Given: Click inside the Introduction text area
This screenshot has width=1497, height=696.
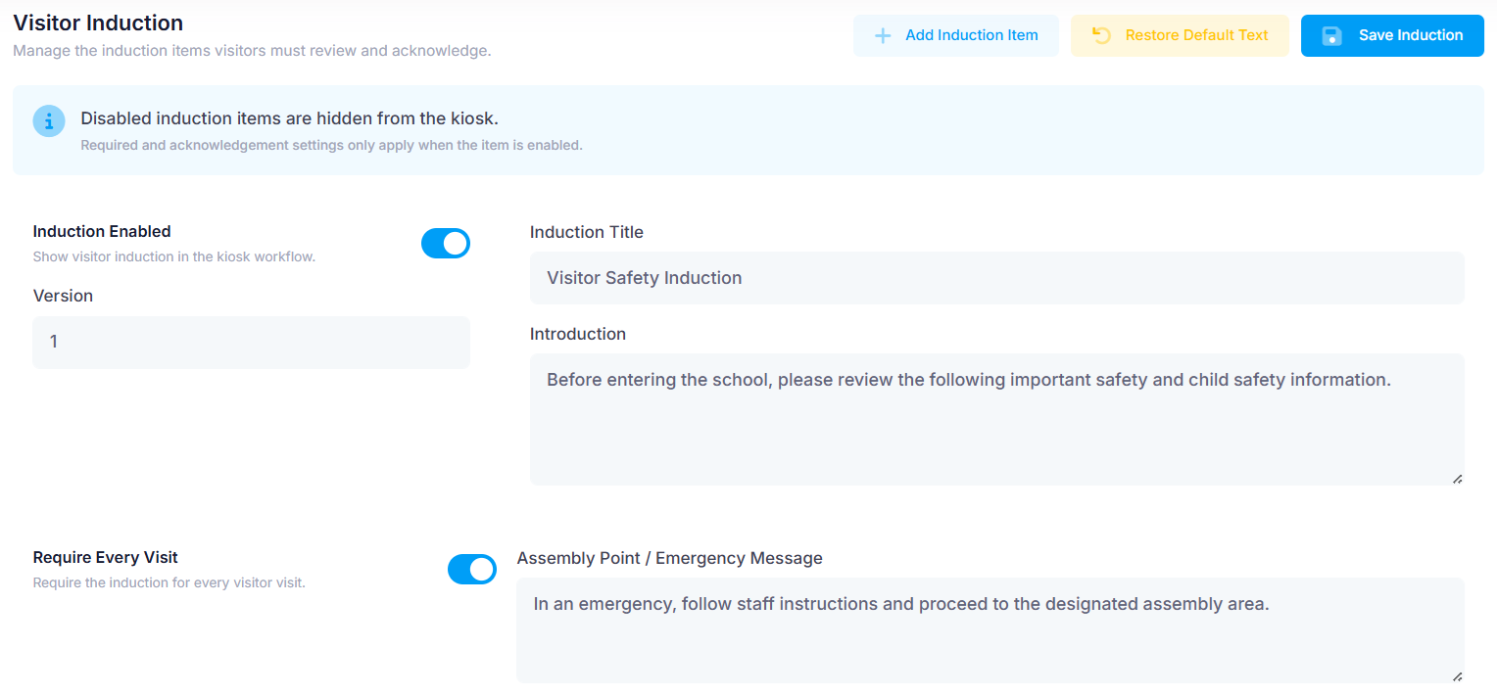Looking at the screenshot, I should [997, 419].
